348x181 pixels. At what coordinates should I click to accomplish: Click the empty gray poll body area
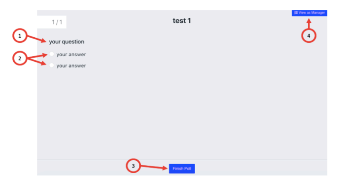186,108
